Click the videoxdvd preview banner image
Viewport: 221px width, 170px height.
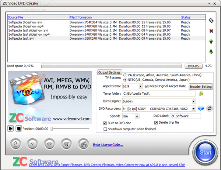click(50, 98)
